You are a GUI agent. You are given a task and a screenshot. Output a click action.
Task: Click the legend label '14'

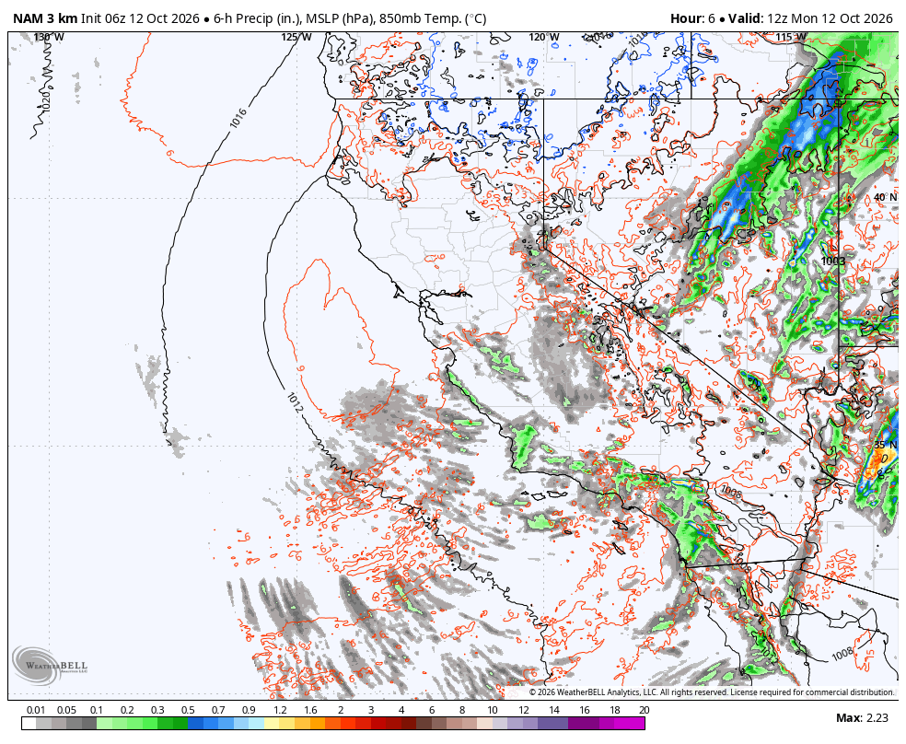coord(553,710)
